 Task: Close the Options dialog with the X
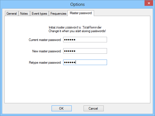pyautogui.click(x=149, y=3)
